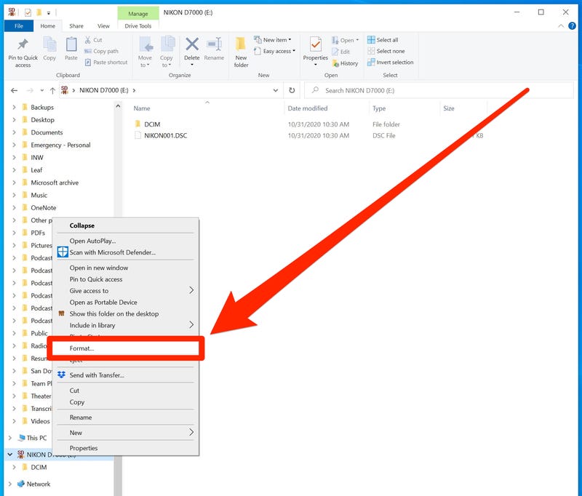582x496 pixels.
Task: Click Paste shortcut in the ribbon
Action: [106, 63]
